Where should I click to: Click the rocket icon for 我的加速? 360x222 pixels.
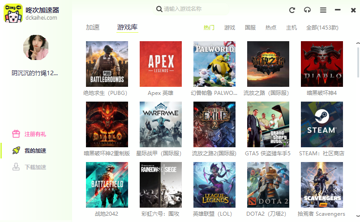click(16, 150)
